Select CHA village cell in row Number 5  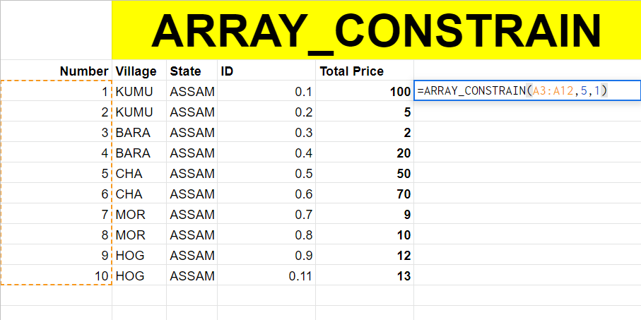point(139,172)
